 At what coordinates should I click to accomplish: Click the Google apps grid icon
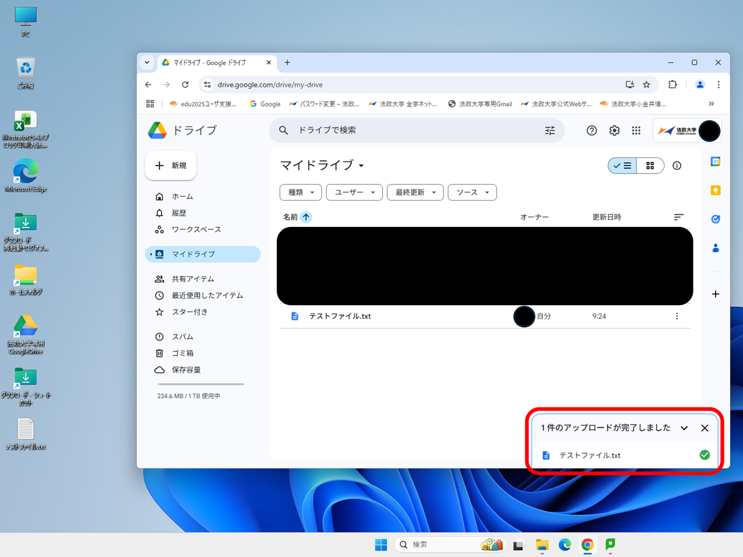(x=636, y=131)
